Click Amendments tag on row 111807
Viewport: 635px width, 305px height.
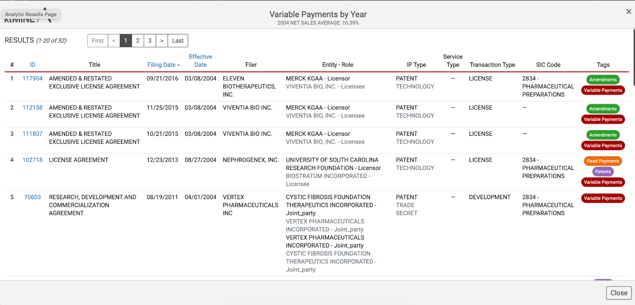tap(603, 135)
